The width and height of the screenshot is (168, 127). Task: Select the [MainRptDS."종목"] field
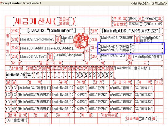click(147, 57)
